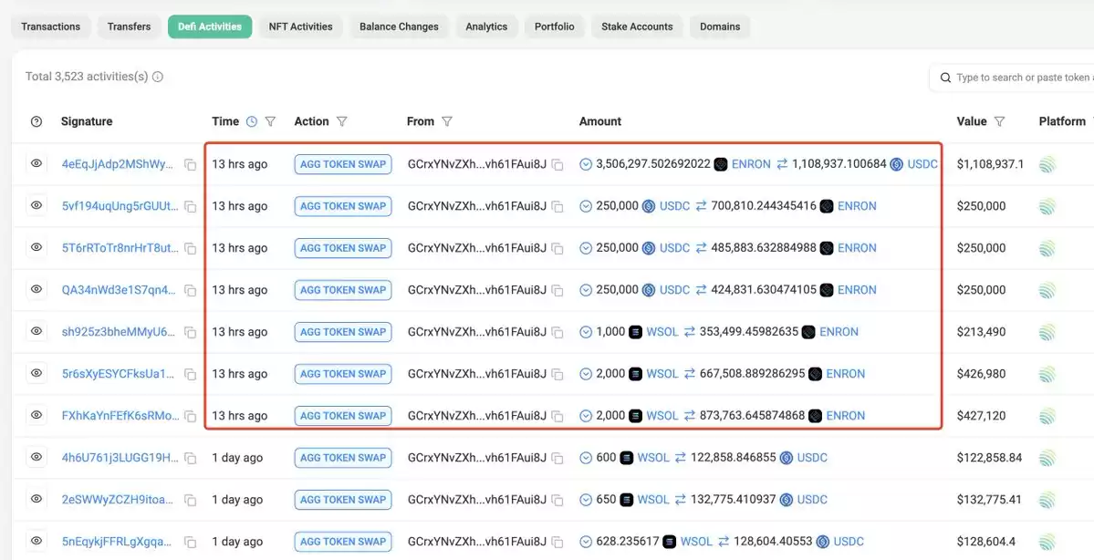Image resolution: width=1094 pixels, height=560 pixels.
Task: Click platform icon in $122,858.84 row
Action: coord(1047,458)
